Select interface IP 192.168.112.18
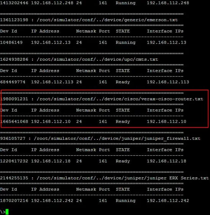The width and height of the screenshot is (210, 215). pyautogui.click(x=166, y=161)
